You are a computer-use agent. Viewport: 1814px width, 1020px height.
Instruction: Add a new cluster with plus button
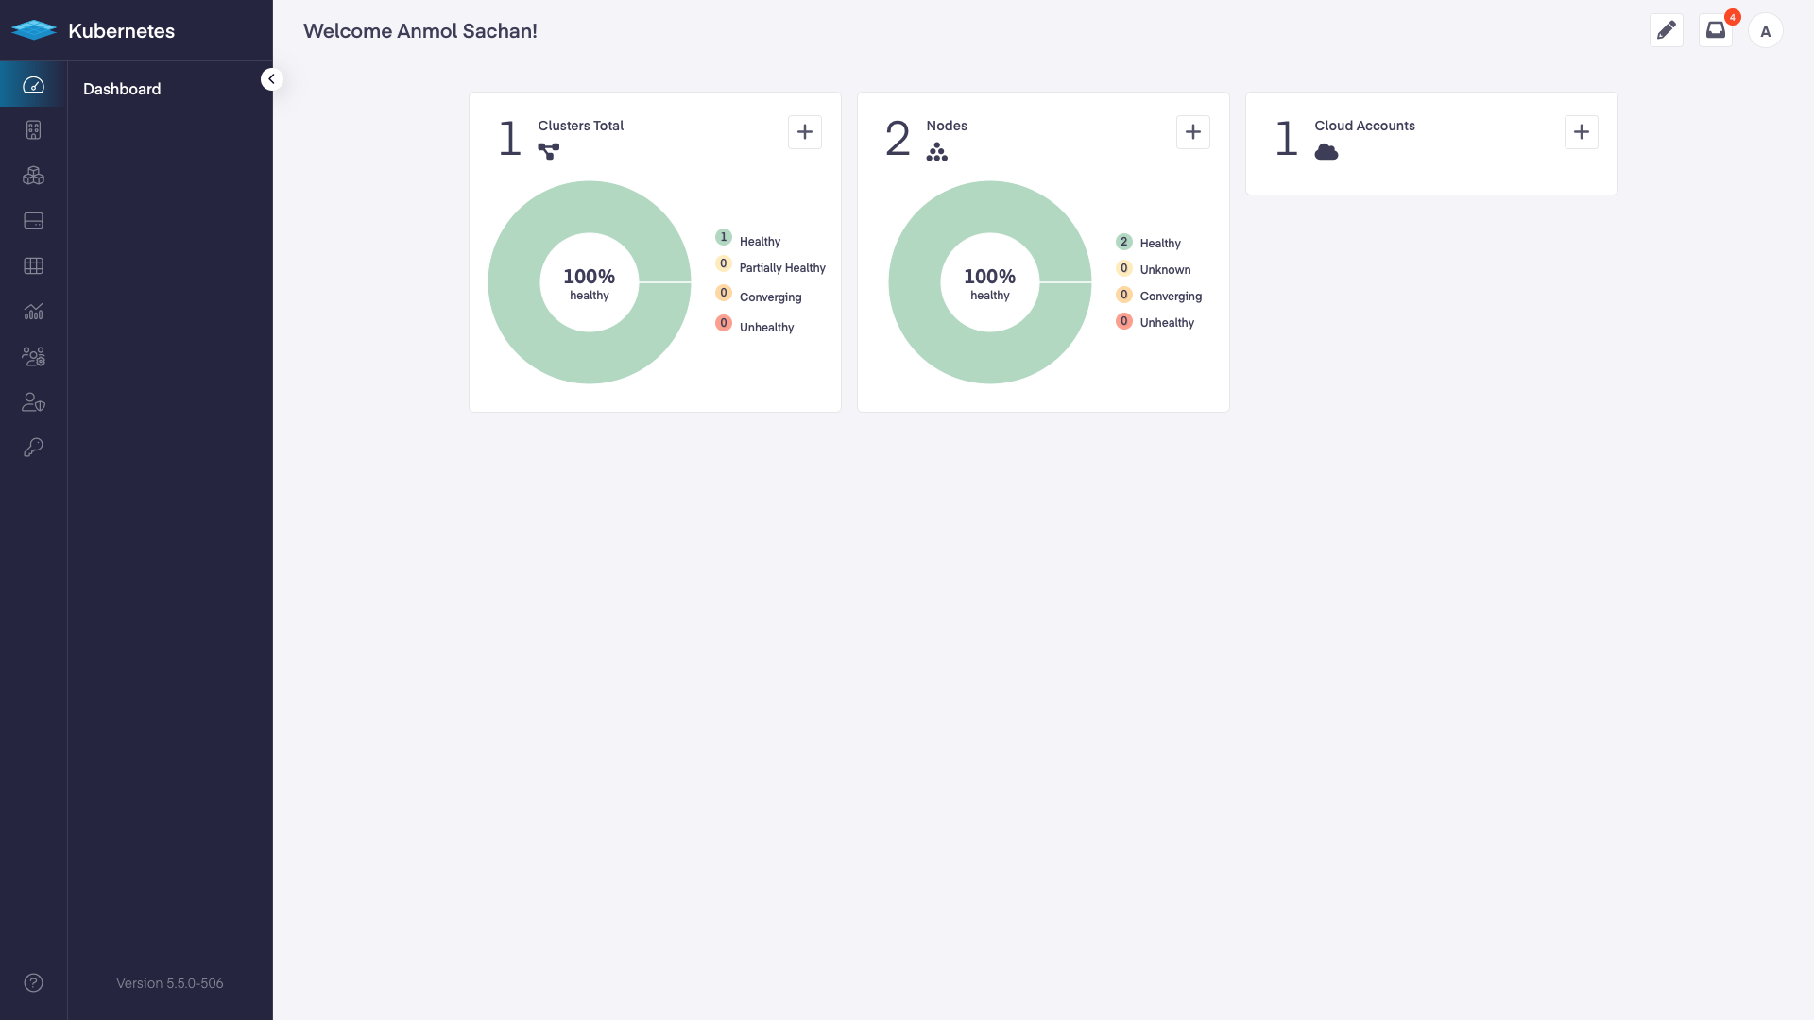pos(804,132)
